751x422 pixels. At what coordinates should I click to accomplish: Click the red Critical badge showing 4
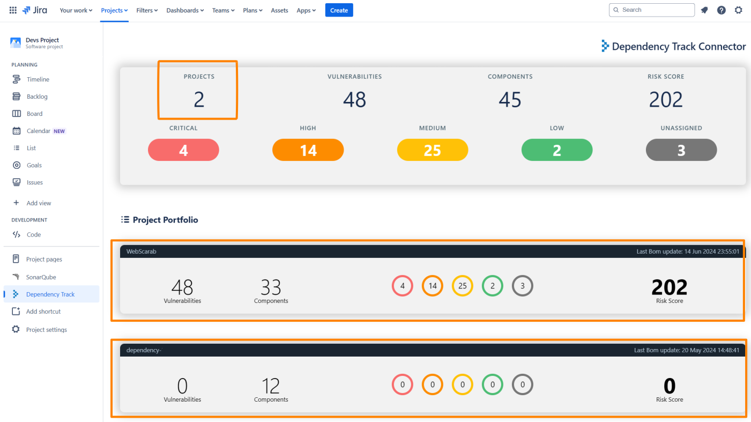(183, 150)
